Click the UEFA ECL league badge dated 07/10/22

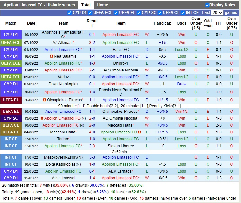click(x=11, y=43)
